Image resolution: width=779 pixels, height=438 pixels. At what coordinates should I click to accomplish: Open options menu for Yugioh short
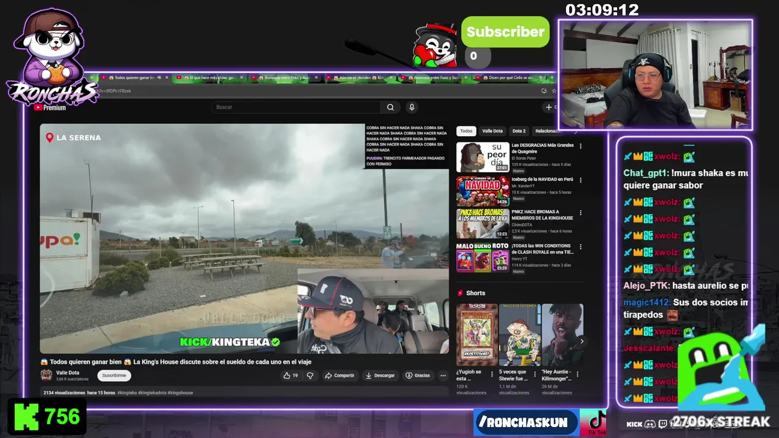492,374
